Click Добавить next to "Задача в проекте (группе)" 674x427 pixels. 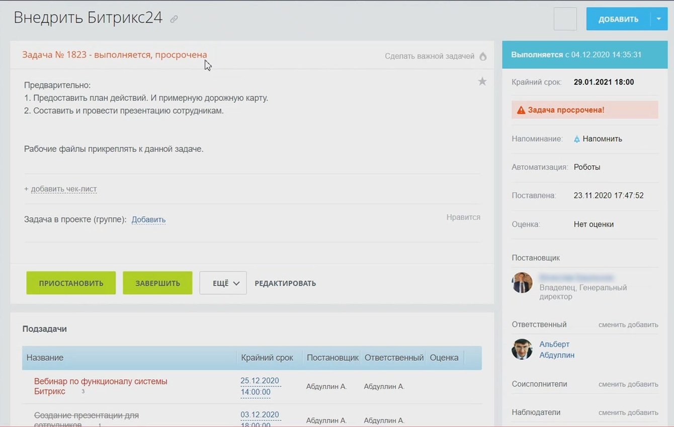pos(148,220)
